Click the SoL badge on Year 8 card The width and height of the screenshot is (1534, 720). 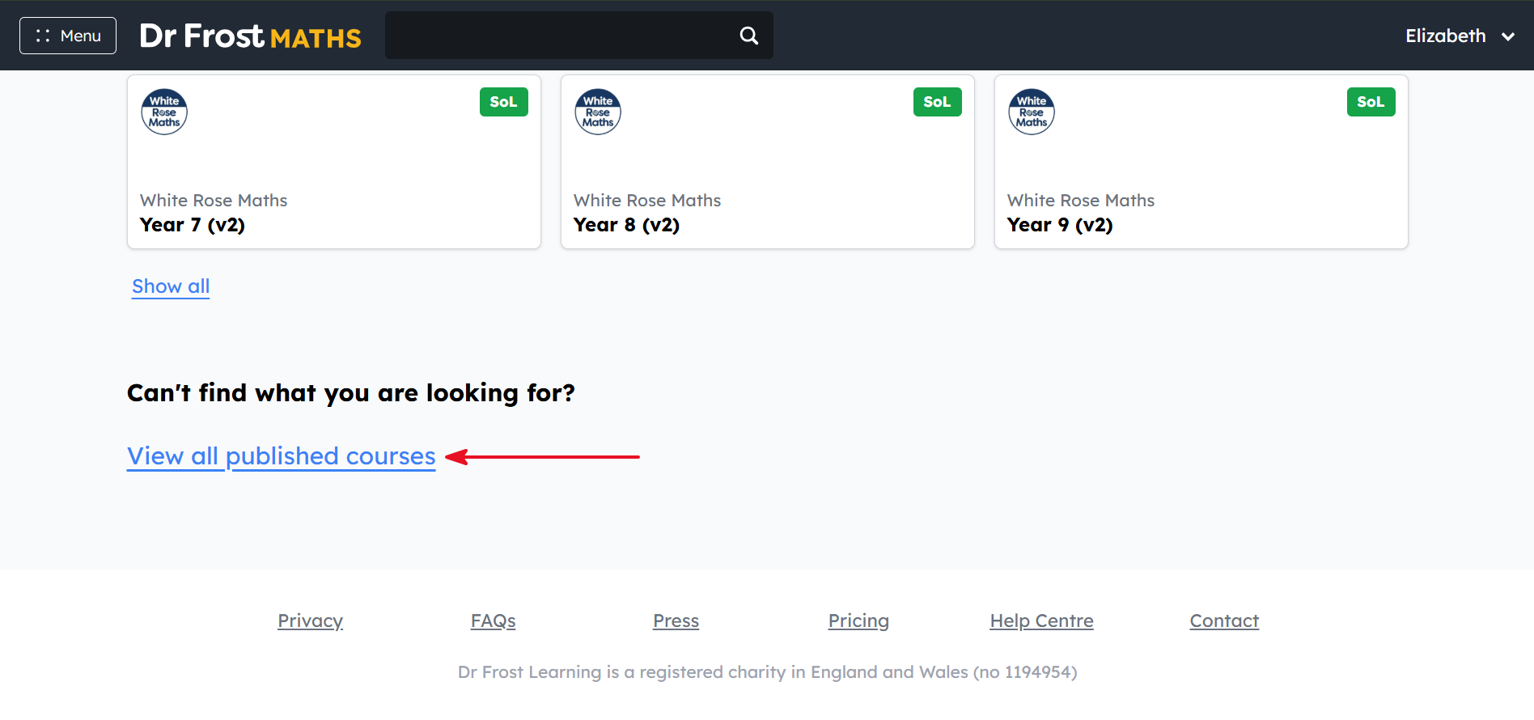pyautogui.click(x=937, y=102)
